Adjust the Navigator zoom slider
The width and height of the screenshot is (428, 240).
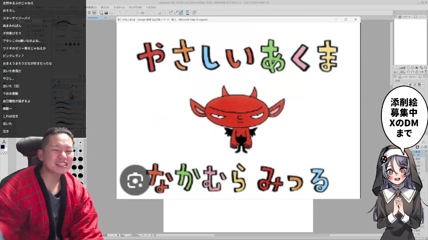400,68
